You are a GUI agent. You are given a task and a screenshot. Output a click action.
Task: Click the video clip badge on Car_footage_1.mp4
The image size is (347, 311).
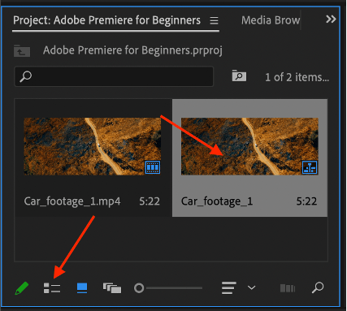[153, 167]
